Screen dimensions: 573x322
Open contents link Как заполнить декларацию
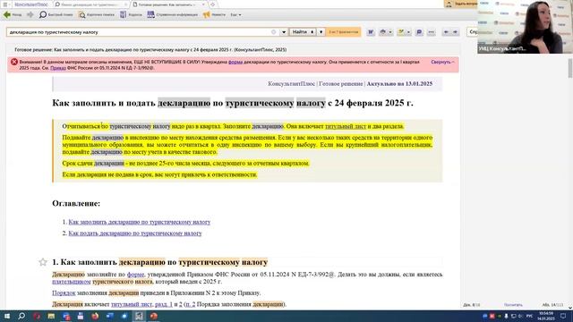(140, 222)
